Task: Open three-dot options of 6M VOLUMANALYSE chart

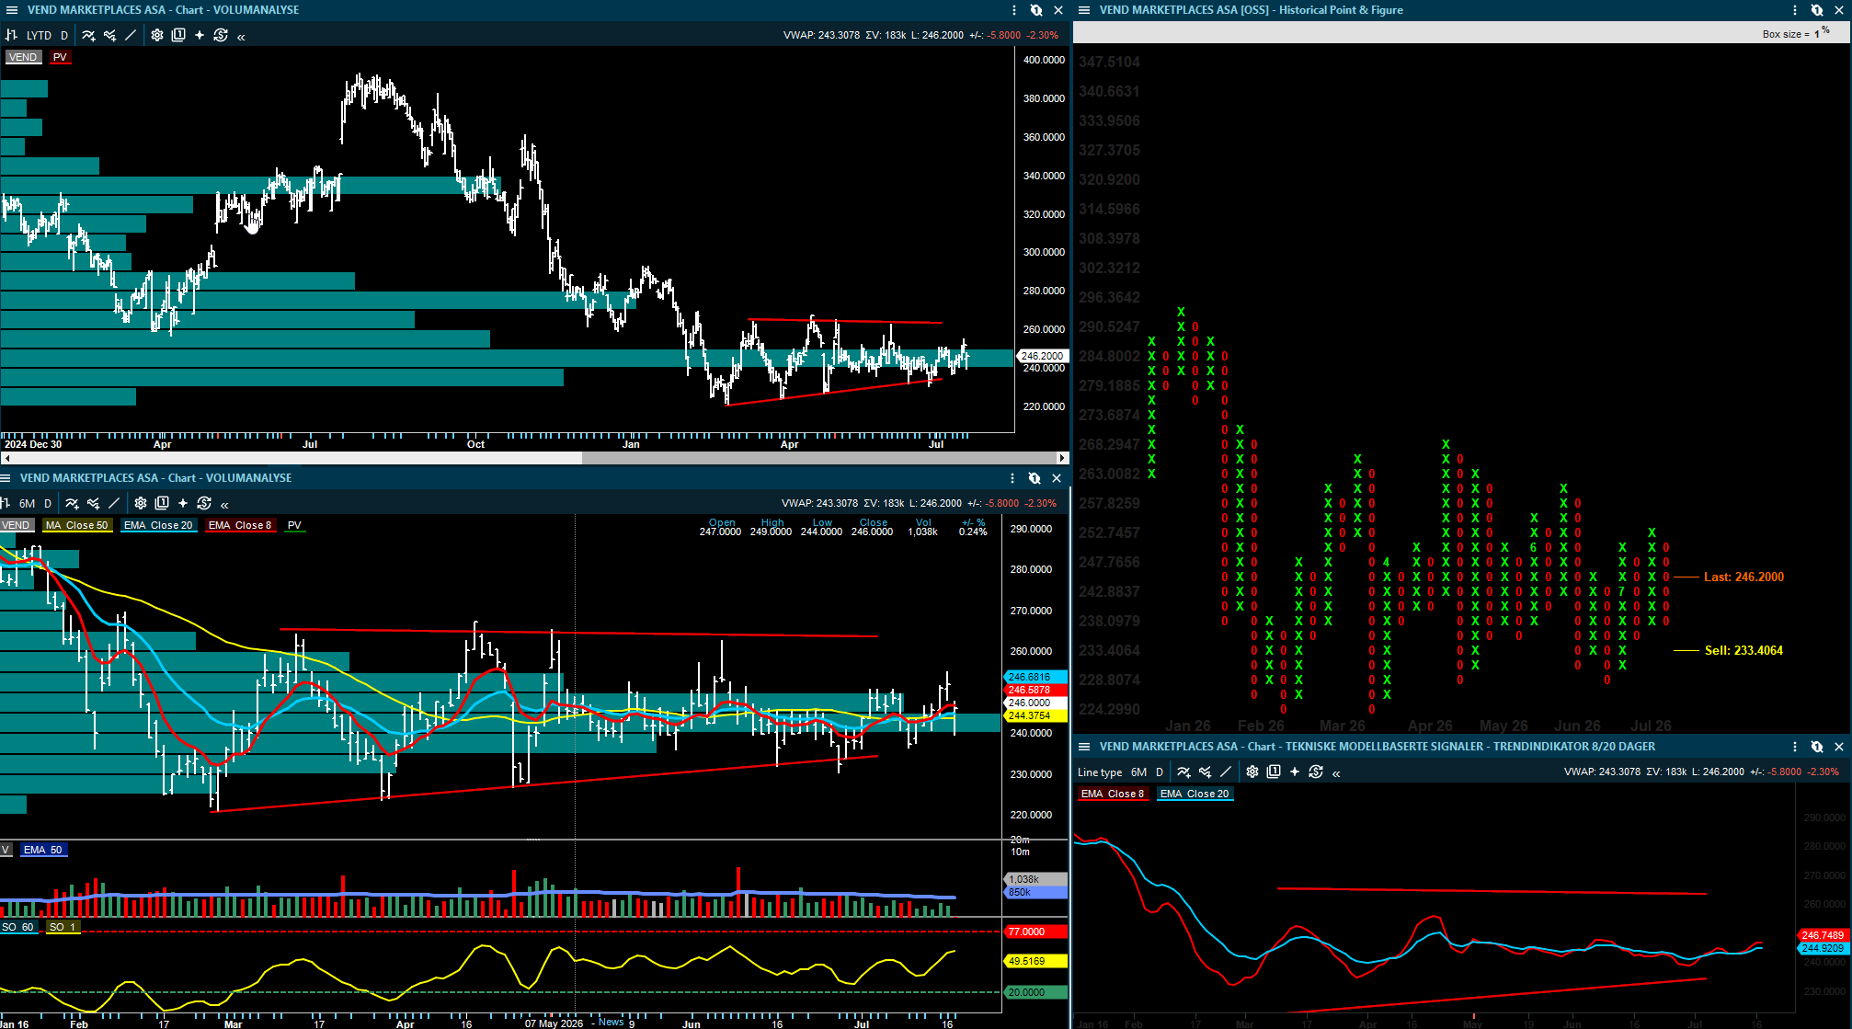Action: [x=1012, y=478]
